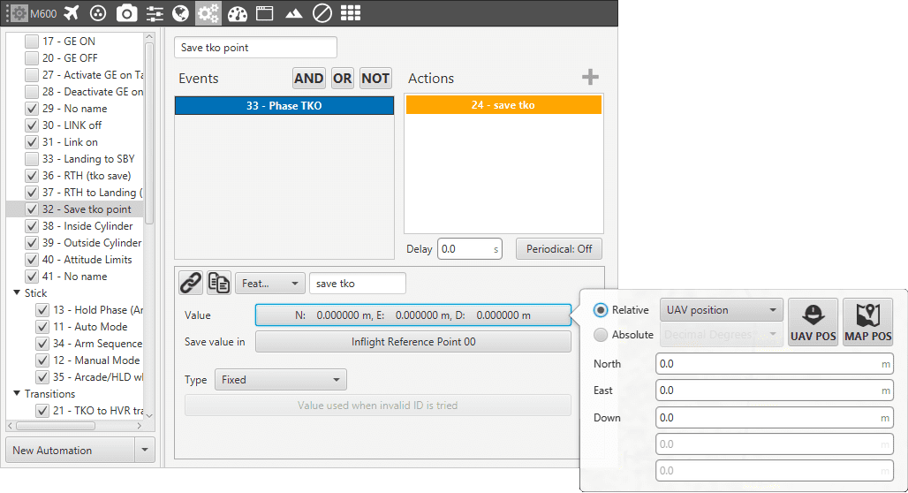Toggle checkbox for 17 - GE ON
This screenshot has width=908, height=493.
[x=32, y=42]
